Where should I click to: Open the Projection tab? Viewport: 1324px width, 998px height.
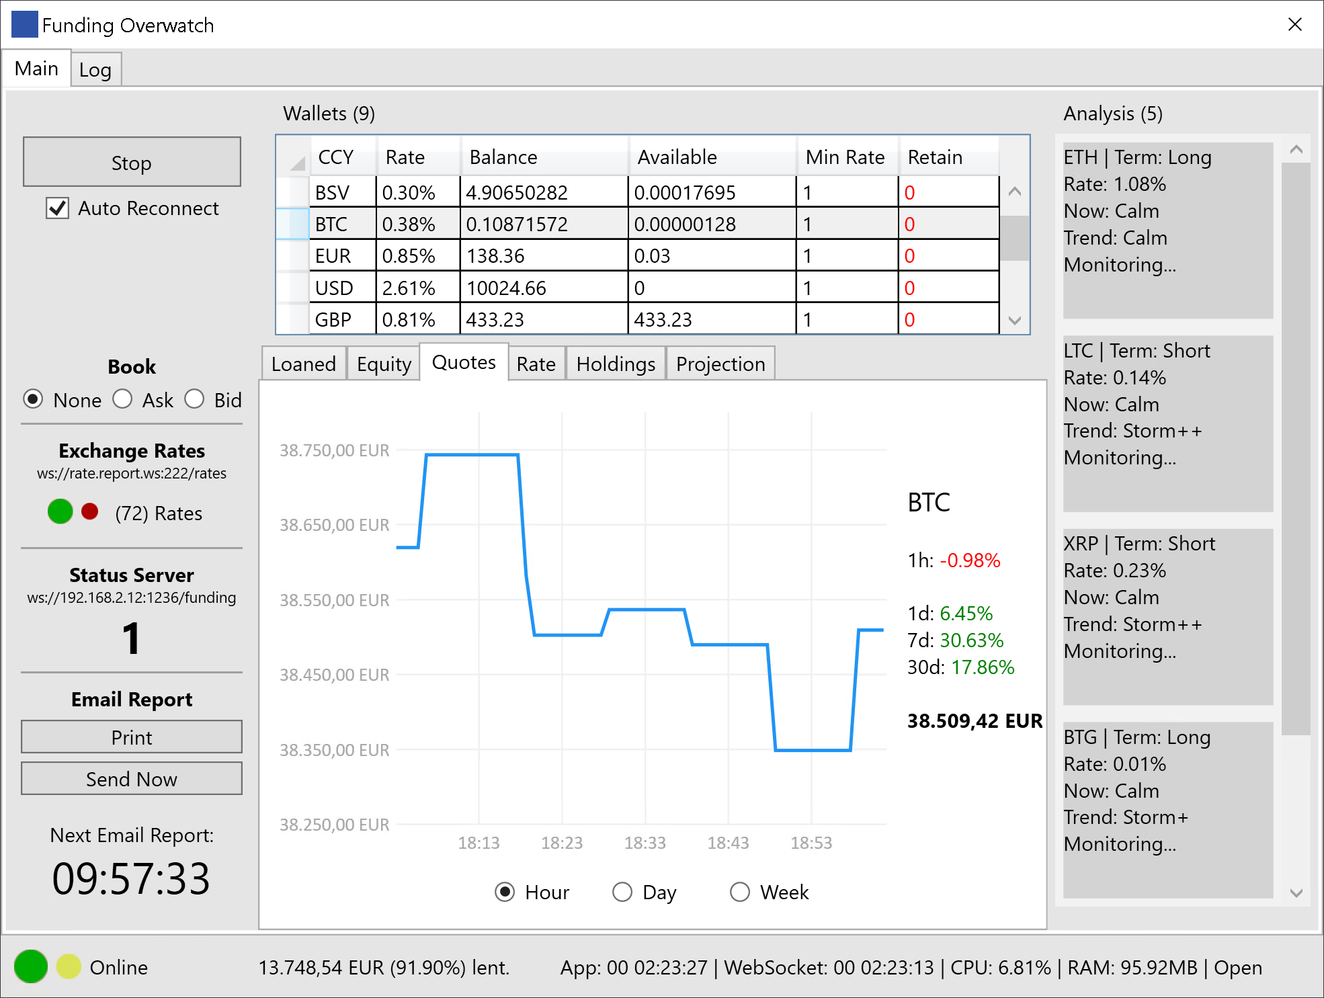point(720,364)
